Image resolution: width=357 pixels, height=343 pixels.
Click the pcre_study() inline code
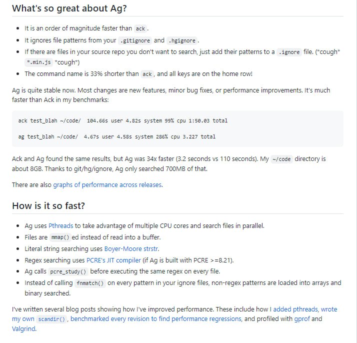(x=68, y=271)
